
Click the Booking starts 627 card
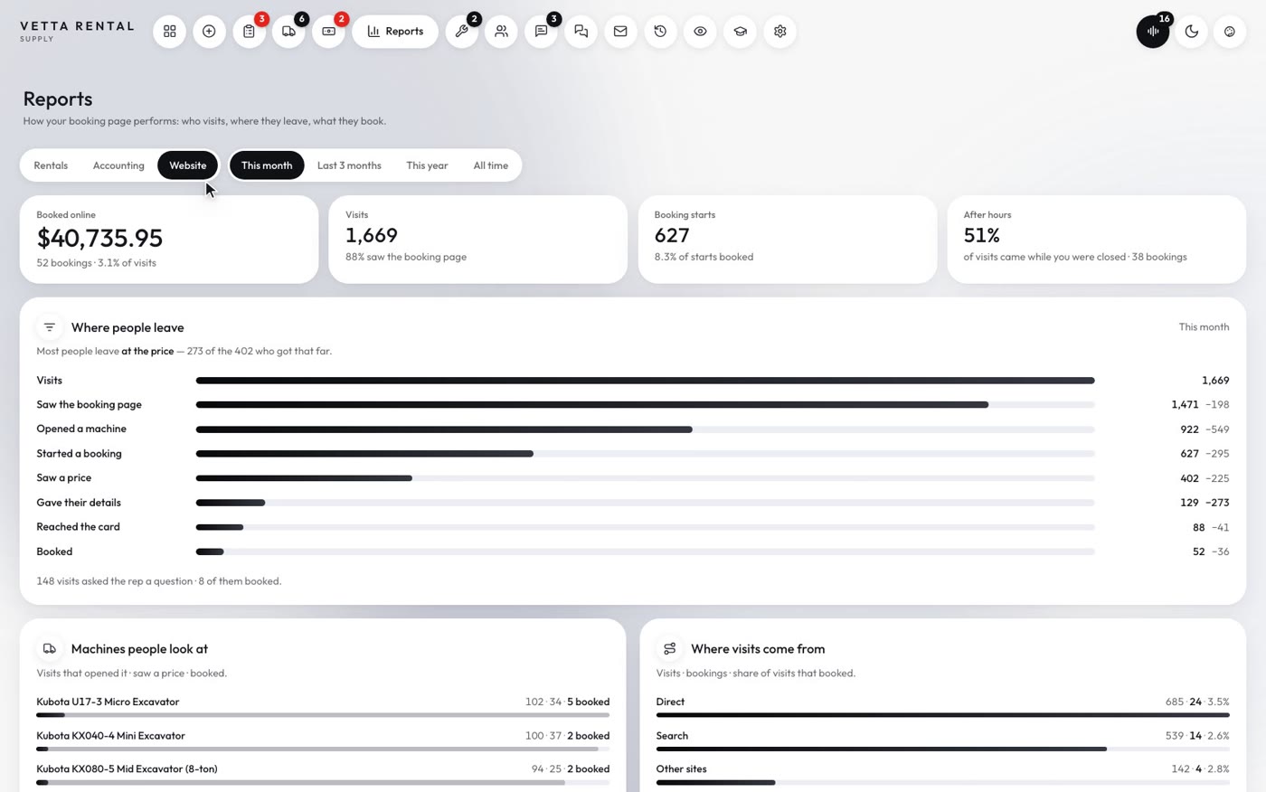[x=787, y=240]
